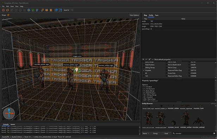
Task: Check the 524288 flag
Action: point(189,65)
